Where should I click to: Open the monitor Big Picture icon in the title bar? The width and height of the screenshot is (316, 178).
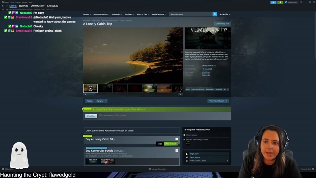point(301,2)
